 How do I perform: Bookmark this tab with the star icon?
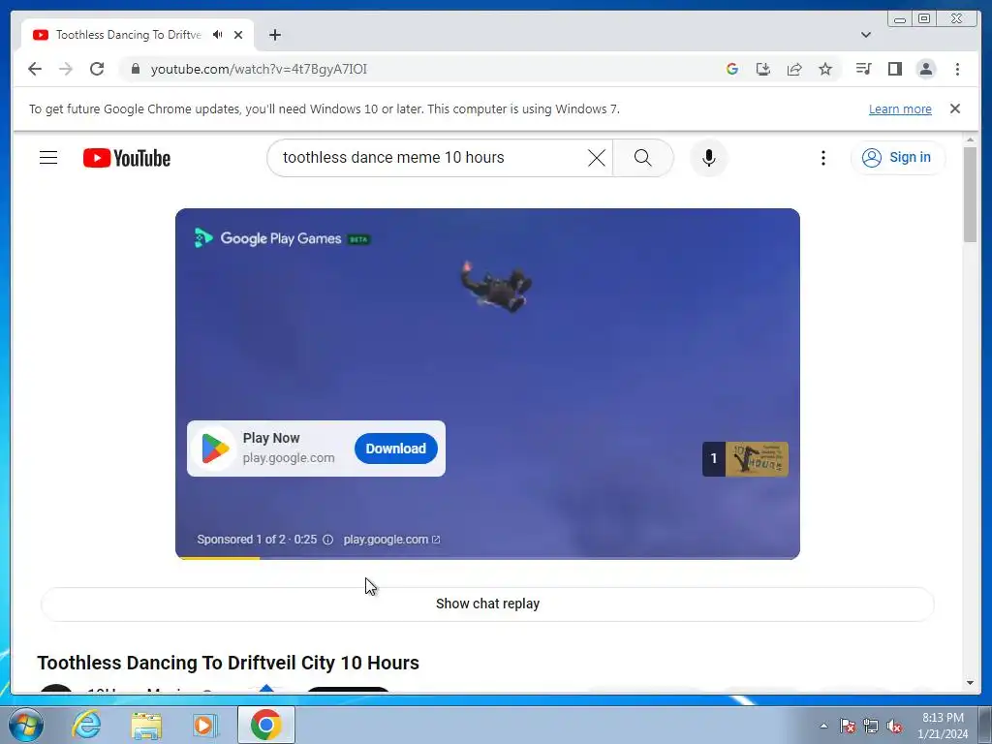825,69
